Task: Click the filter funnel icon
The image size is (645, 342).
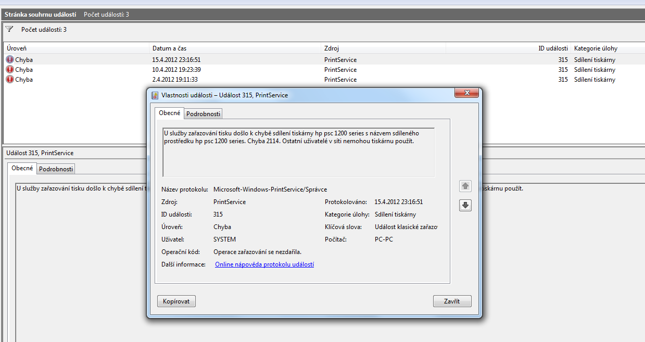Action: click(x=9, y=29)
